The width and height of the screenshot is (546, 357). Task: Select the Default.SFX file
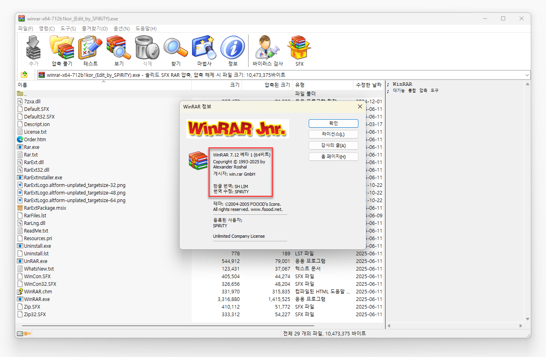36,109
